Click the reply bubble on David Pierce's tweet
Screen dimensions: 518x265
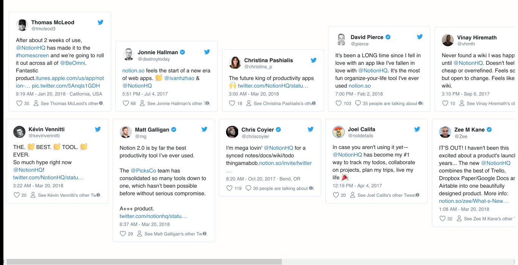[358, 103]
